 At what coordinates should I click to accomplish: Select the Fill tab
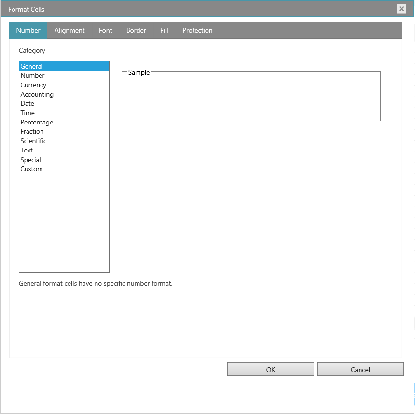(164, 30)
